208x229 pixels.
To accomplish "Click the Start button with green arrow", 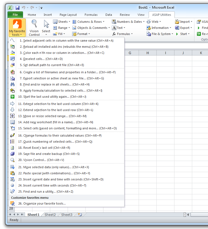I will point(182,34).
